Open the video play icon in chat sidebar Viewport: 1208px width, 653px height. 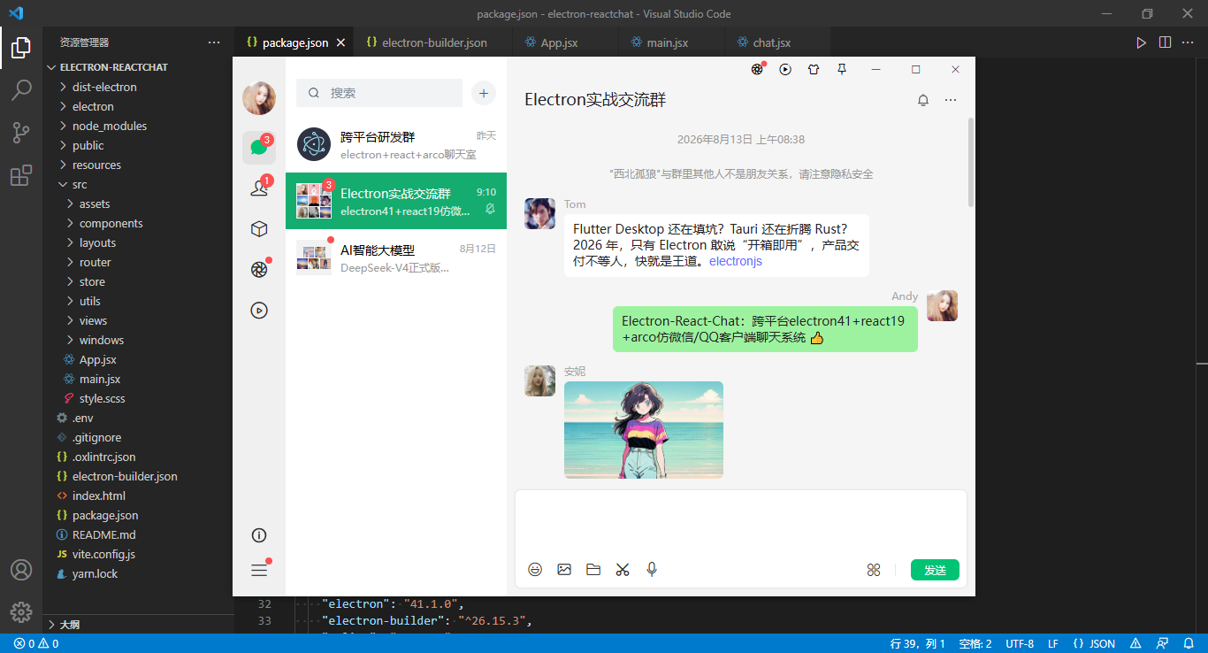pyautogui.click(x=259, y=311)
